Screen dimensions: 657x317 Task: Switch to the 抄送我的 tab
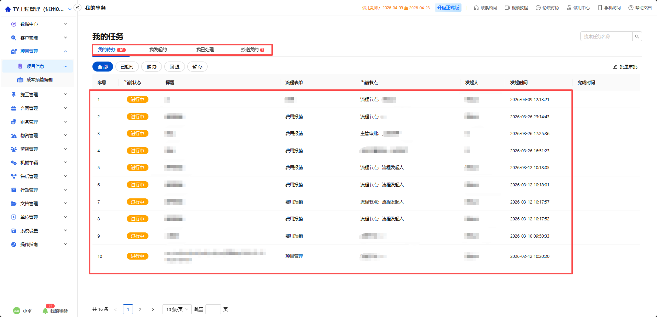click(253, 50)
